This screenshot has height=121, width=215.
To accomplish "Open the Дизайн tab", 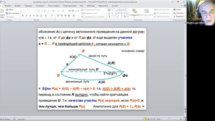I will [x=17, y=6].
